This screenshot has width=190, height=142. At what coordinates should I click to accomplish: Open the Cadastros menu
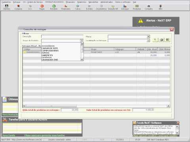[6, 2]
